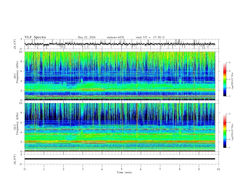Click the '-3' value on lower color scale
The image size is (246, 190).
click(229, 114)
